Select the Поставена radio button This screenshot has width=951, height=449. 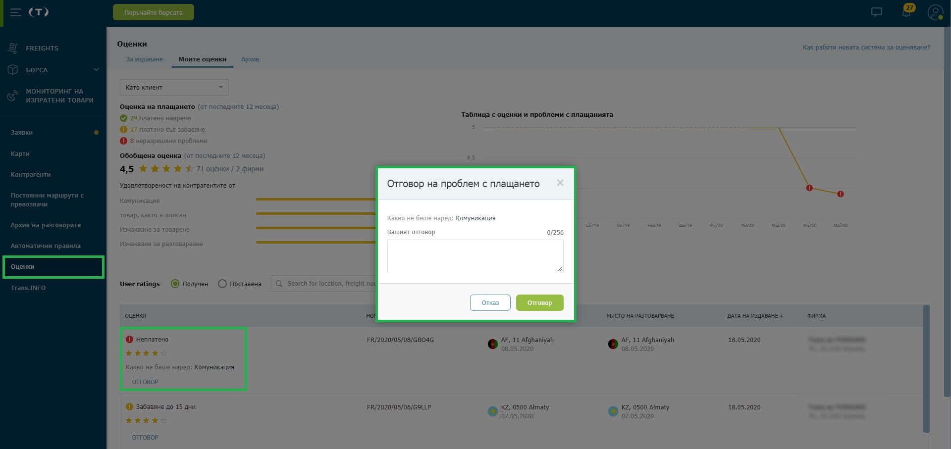[222, 284]
